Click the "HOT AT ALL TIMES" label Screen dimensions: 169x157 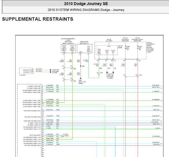tap(109, 40)
